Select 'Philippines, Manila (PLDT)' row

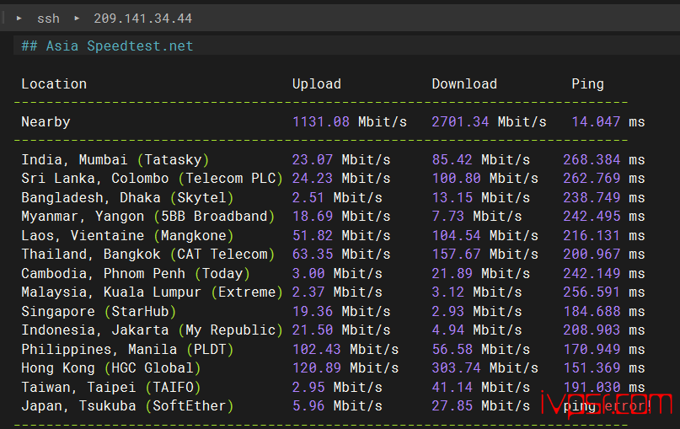coord(127,350)
